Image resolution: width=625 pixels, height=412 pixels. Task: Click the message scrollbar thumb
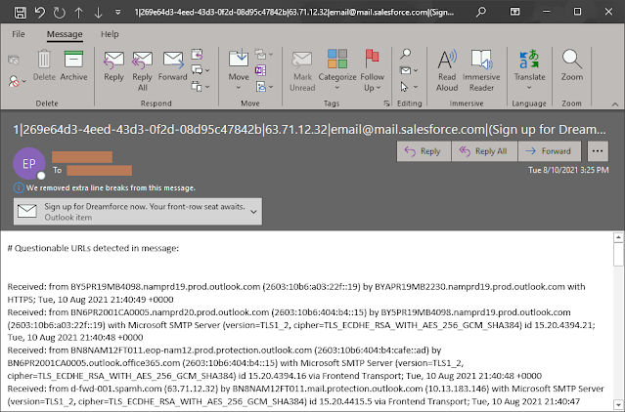click(618, 255)
